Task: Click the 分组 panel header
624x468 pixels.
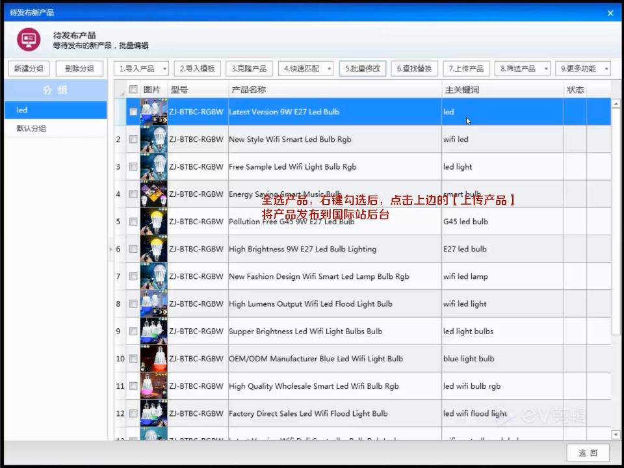Action: [56, 90]
